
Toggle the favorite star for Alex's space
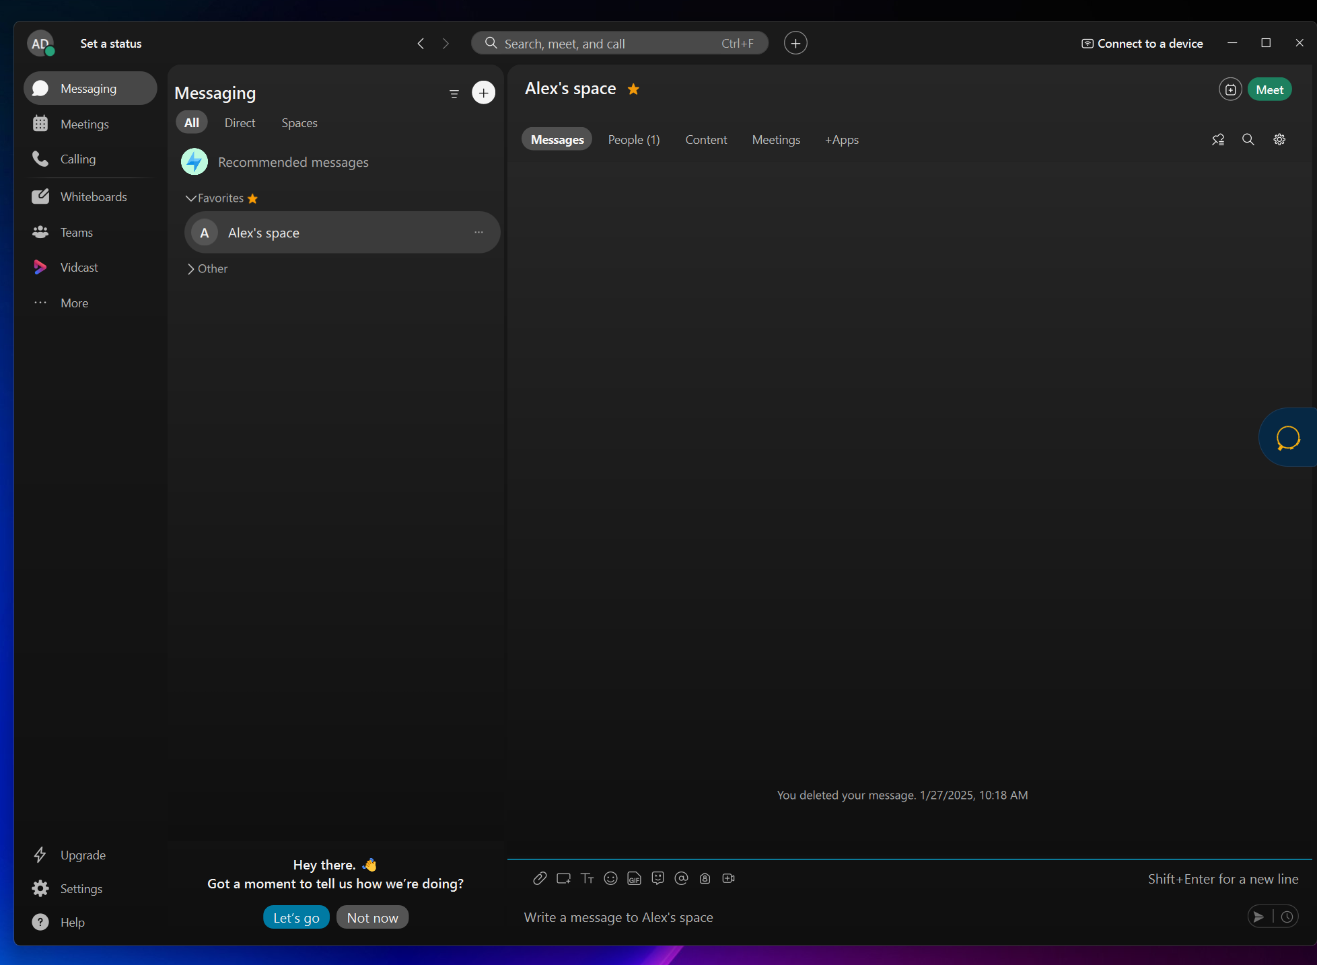[633, 89]
